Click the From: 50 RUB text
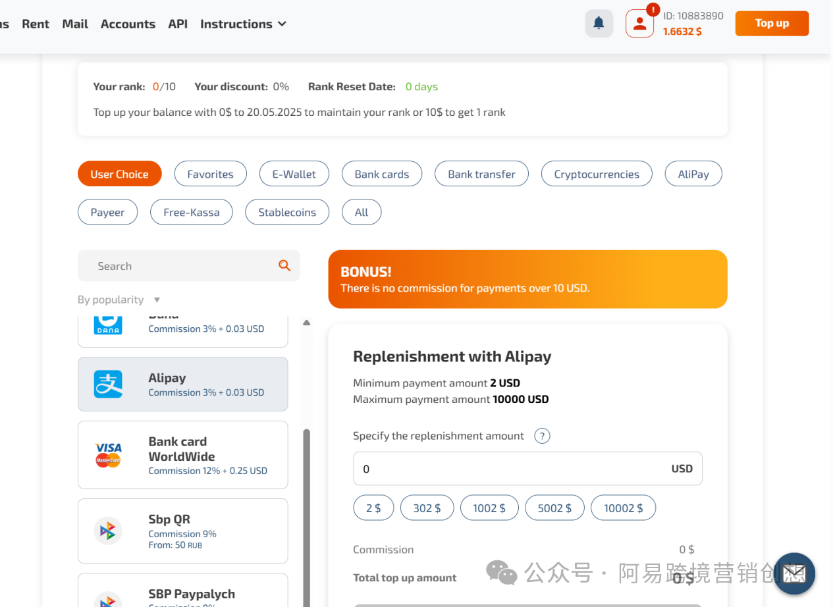Viewport: 833px width, 607px height. 175,545
